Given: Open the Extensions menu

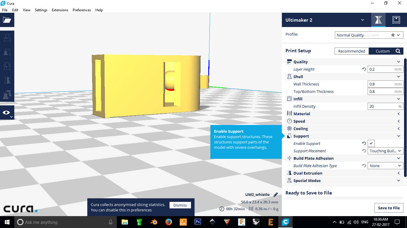Looking at the screenshot, I should pyautogui.click(x=60, y=10).
